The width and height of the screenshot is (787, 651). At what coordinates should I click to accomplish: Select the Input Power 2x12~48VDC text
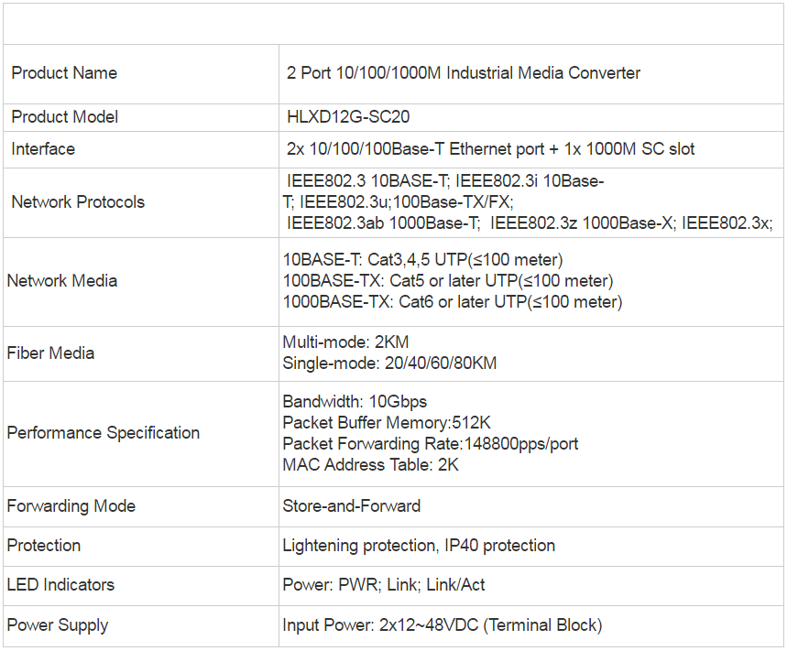tap(443, 625)
